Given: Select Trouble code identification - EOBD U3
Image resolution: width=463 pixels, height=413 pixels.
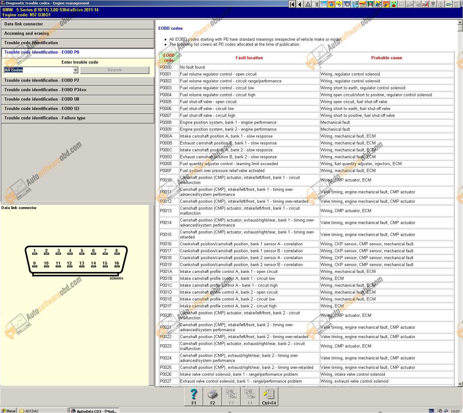Looking at the screenshot, I should 78,109.
